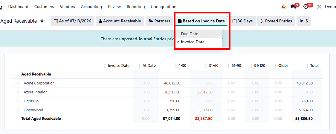Expand the Acme Corporation row
The height and width of the screenshot is (134, 336).
18,83
